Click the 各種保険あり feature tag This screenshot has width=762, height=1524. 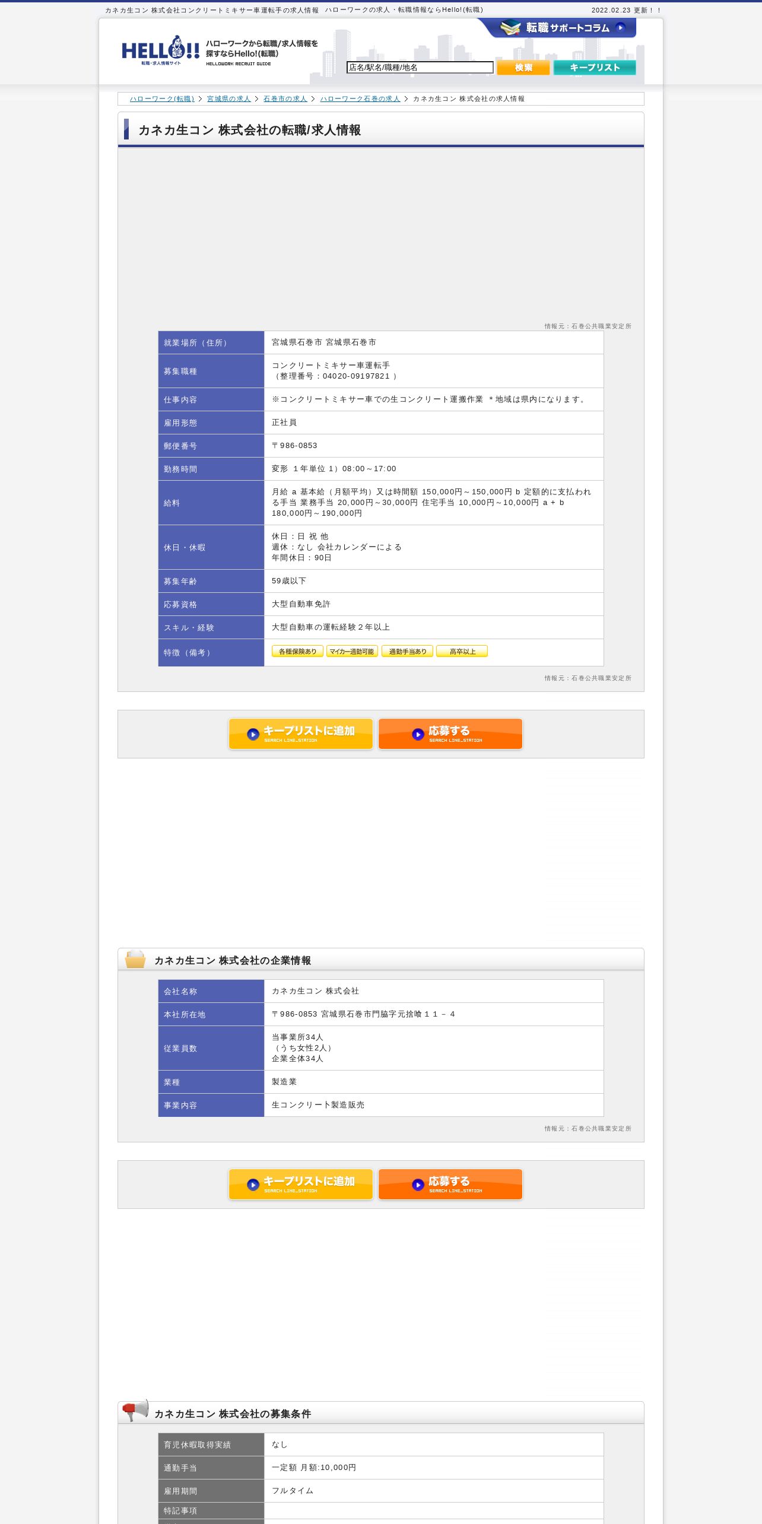[x=297, y=651]
